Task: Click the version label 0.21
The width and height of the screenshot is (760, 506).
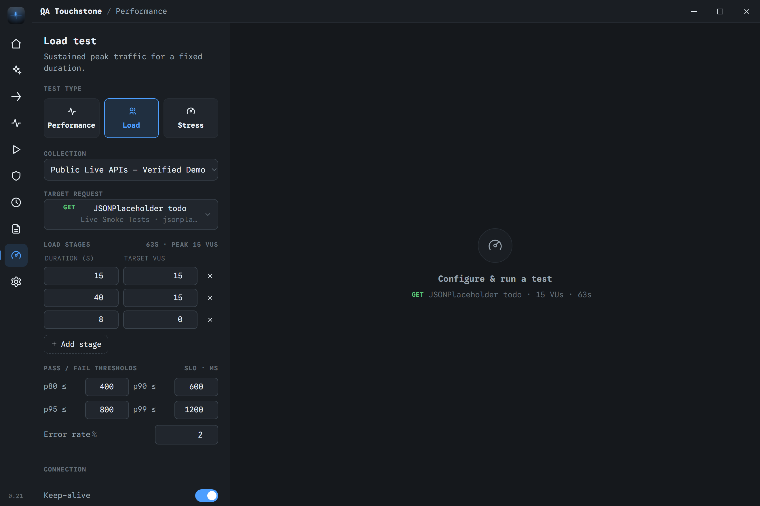Action: click(x=16, y=496)
